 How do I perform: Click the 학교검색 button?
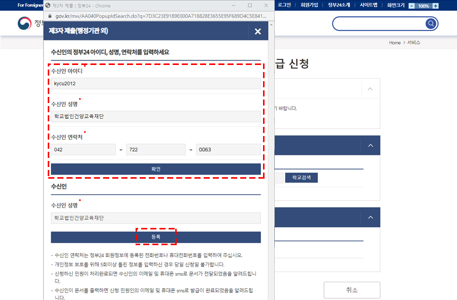point(301,178)
